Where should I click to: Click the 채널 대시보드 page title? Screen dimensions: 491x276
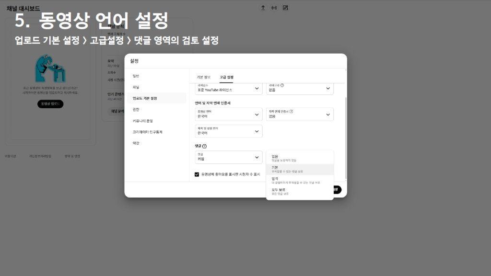point(23,9)
